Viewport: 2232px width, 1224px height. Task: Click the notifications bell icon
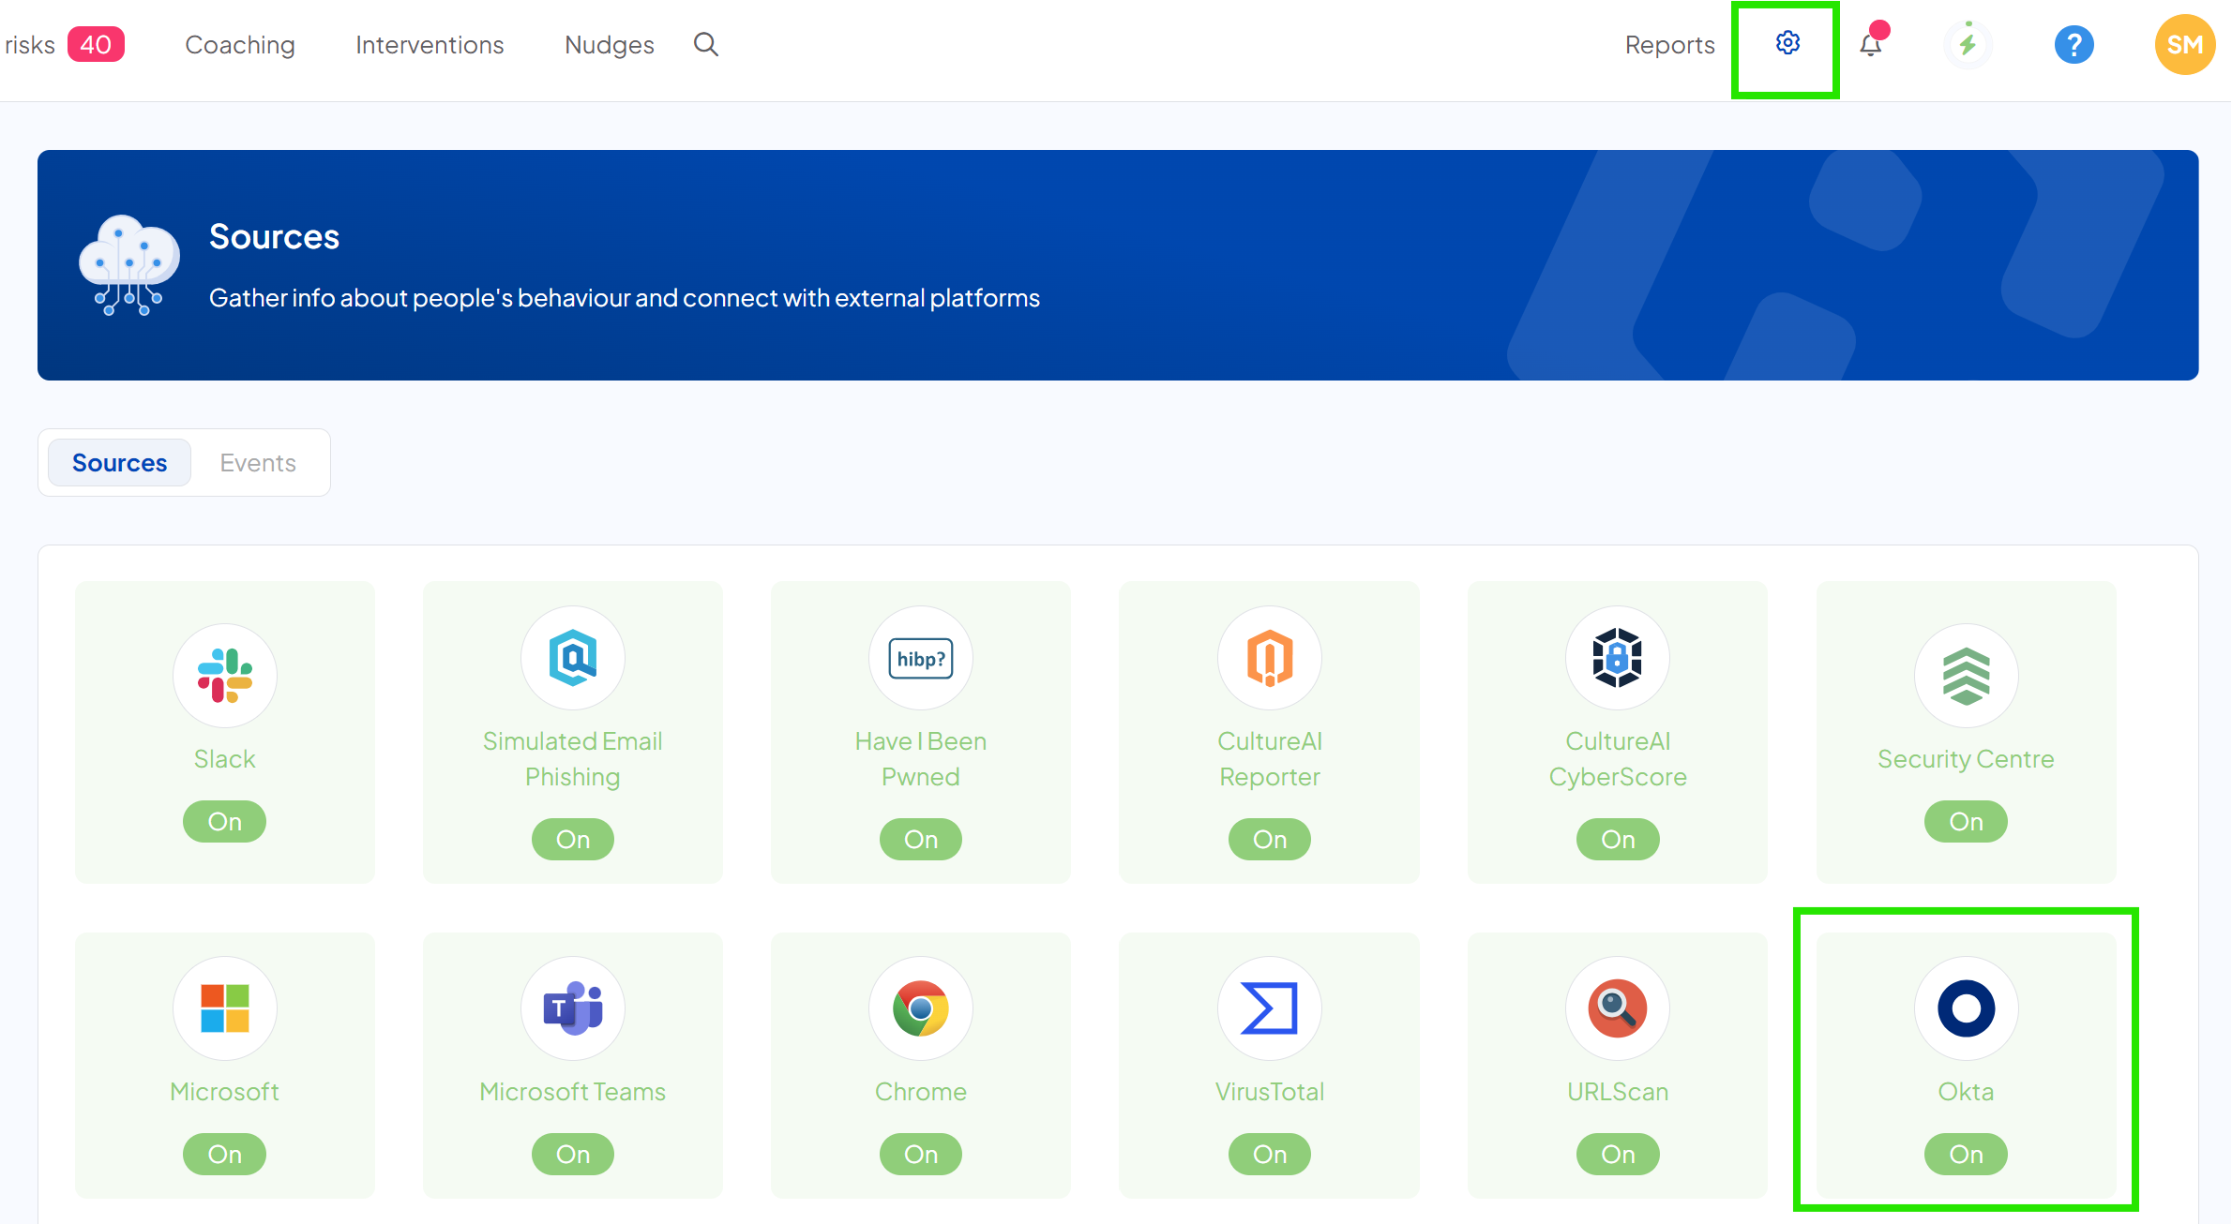pos(1870,44)
